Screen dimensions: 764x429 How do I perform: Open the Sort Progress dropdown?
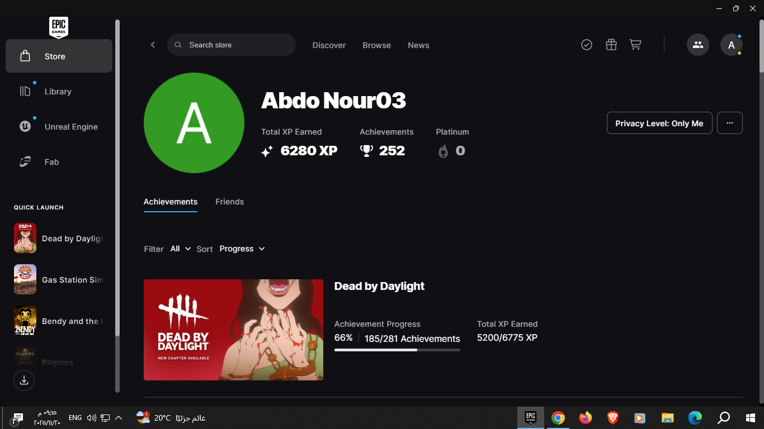point(242,249)
